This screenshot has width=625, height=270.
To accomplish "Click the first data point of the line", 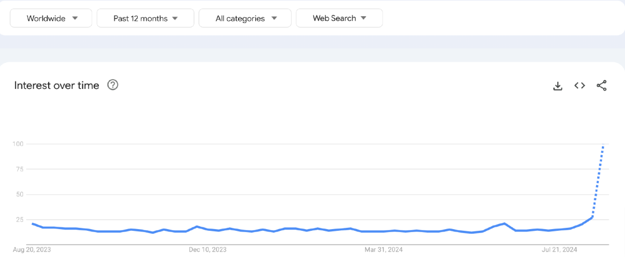I will tap(32, 223).
